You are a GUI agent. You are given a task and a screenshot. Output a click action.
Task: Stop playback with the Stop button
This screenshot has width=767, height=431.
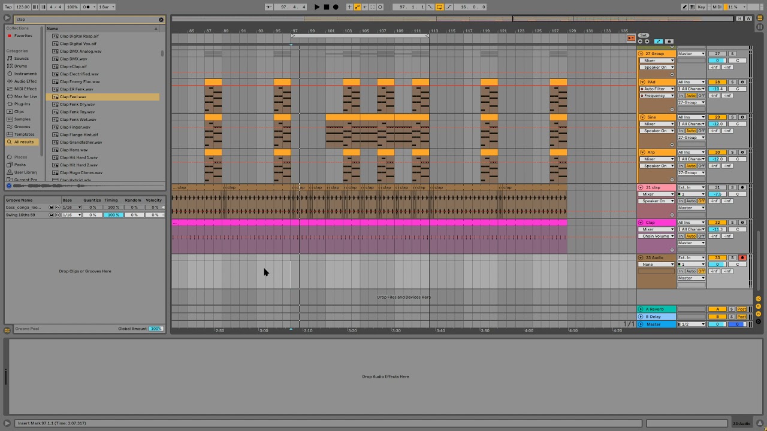326,7
